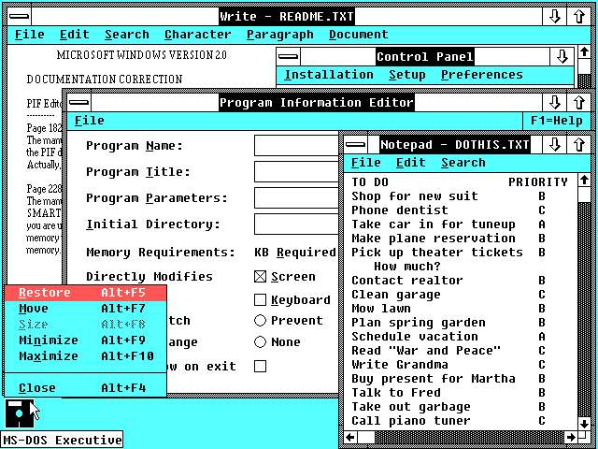
Task: Click the Notepad - DOTHIS.TXT title bar
Action: tap(455, 145)
